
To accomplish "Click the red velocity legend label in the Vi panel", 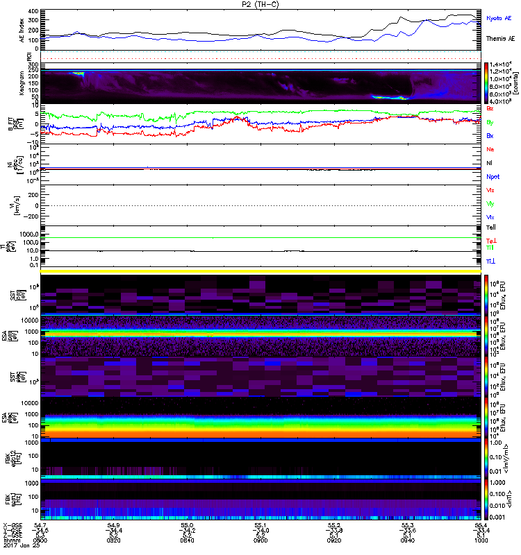I will (490, 190).
